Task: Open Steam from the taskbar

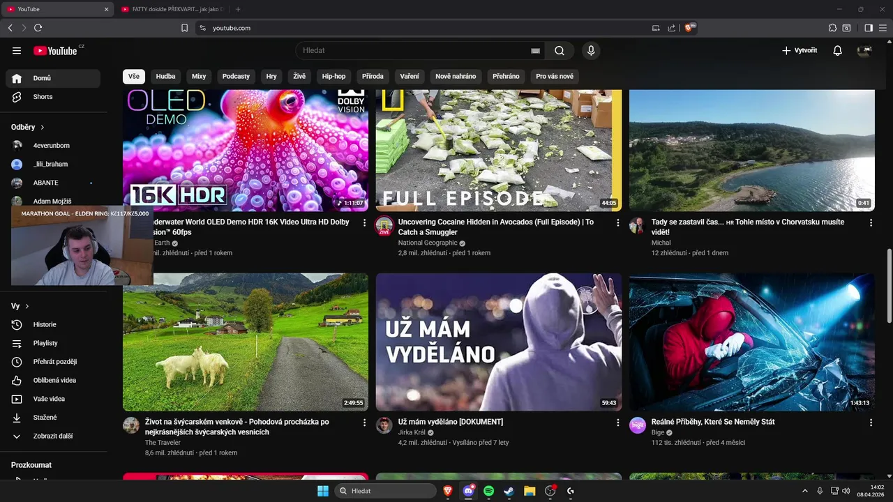Action: [x=509, y=491]
